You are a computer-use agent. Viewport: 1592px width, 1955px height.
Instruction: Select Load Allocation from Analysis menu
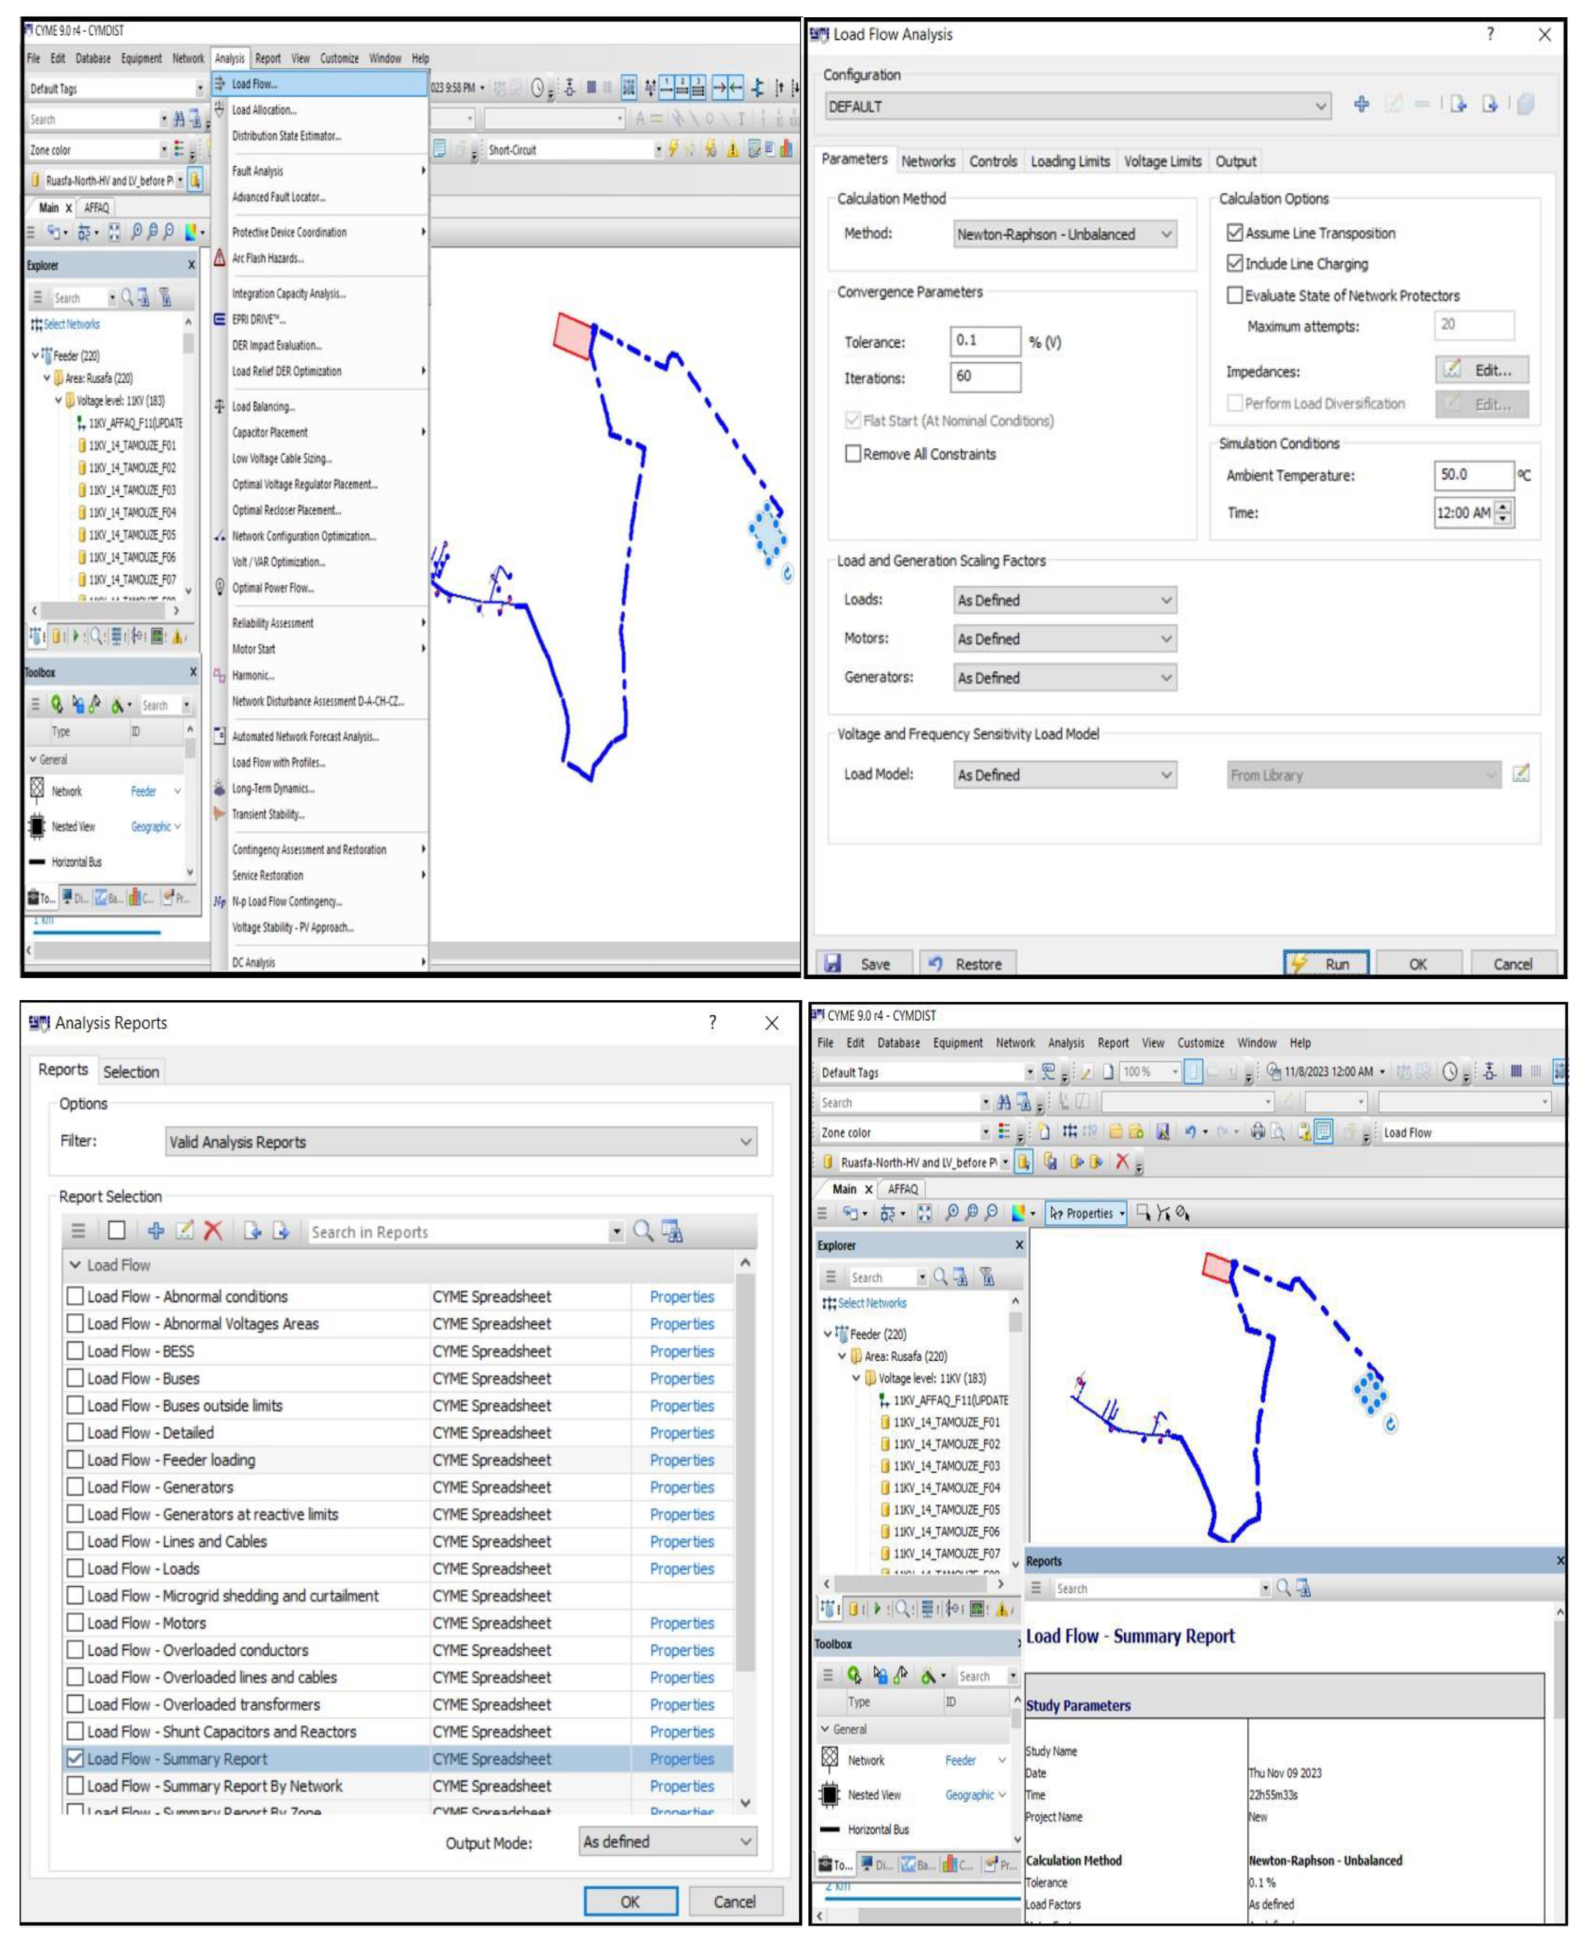click(264, 110)
